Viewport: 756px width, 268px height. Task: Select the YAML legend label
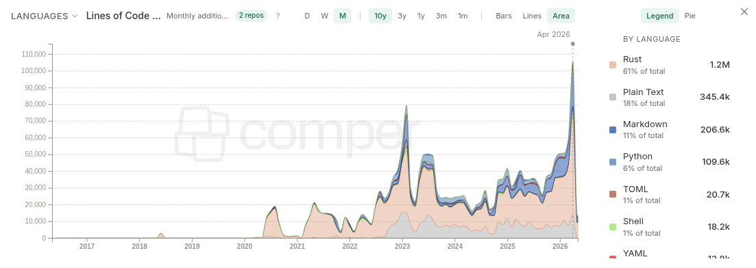[x=635, y=254]
